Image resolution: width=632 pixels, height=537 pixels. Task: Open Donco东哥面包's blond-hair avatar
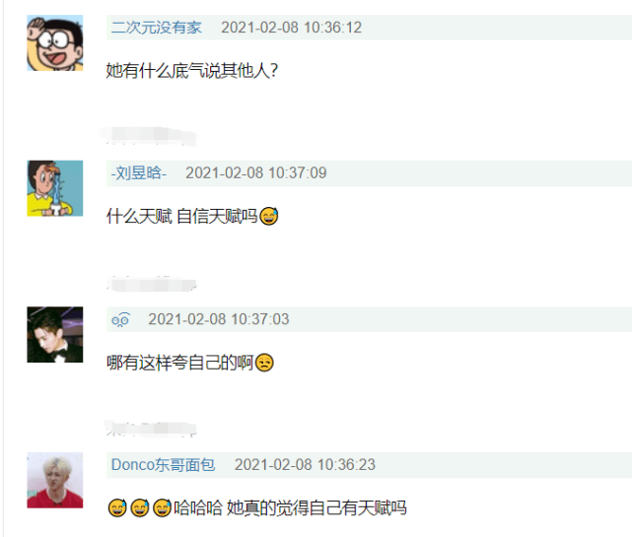(x=55, y=480)
